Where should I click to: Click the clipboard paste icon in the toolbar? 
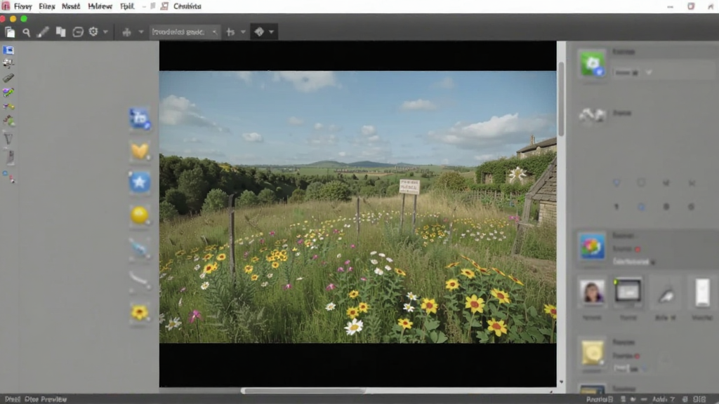[10, 32]
